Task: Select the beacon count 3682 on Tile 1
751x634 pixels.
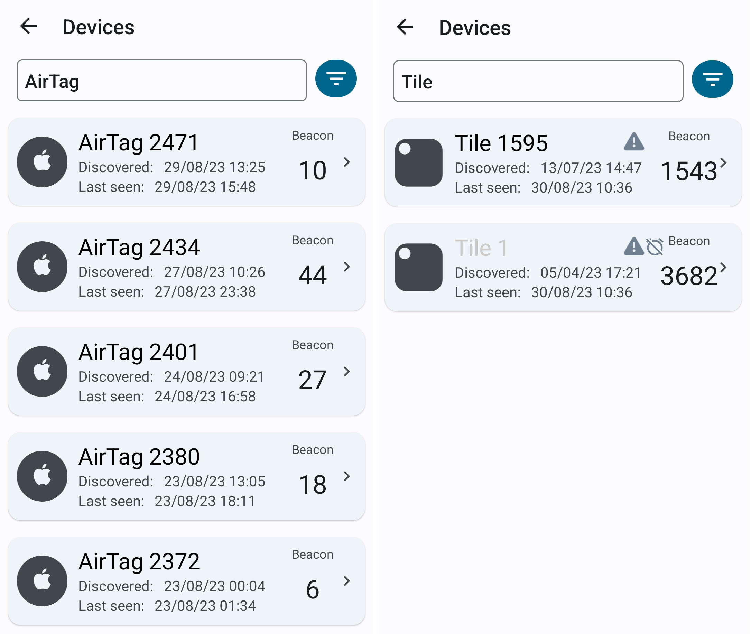Action: [x=689, y=276]
